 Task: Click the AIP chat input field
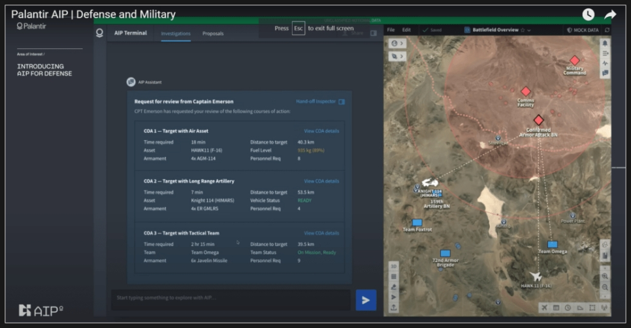[x=231, y=298]
